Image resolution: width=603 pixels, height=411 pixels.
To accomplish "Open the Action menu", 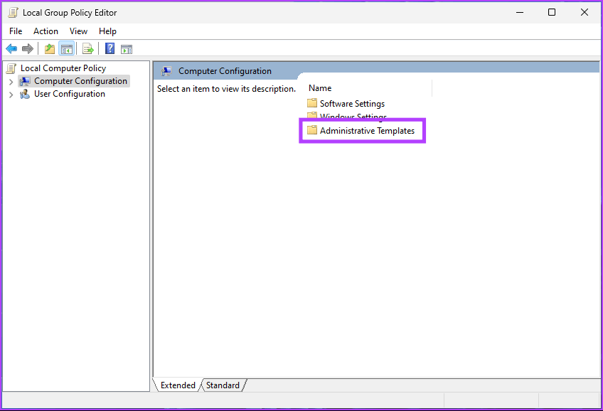I will pyautogui.click(x=46, y=31).
